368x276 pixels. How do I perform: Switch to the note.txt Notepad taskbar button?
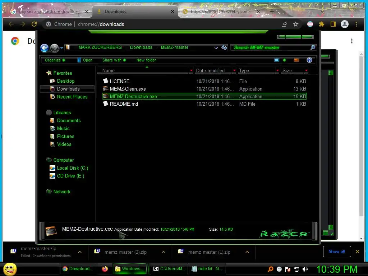coord(207,269)
